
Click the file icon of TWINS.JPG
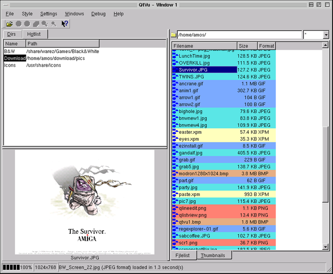coord(176,77)
